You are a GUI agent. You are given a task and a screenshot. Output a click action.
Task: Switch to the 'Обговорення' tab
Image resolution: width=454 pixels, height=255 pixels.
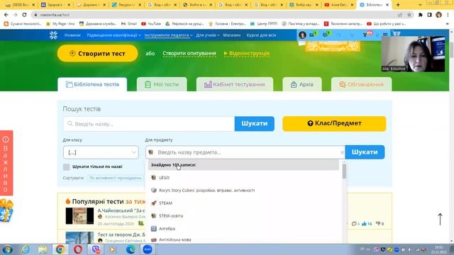click(x=361, y=84)
